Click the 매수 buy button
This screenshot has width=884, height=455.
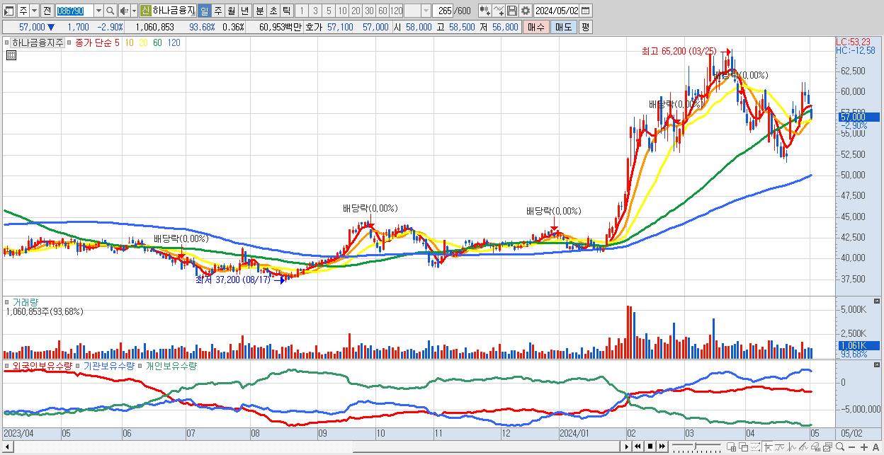click(536, 27)
